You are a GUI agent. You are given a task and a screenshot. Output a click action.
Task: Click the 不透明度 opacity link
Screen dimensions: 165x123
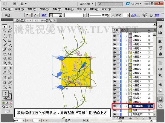tap(135, 15)
